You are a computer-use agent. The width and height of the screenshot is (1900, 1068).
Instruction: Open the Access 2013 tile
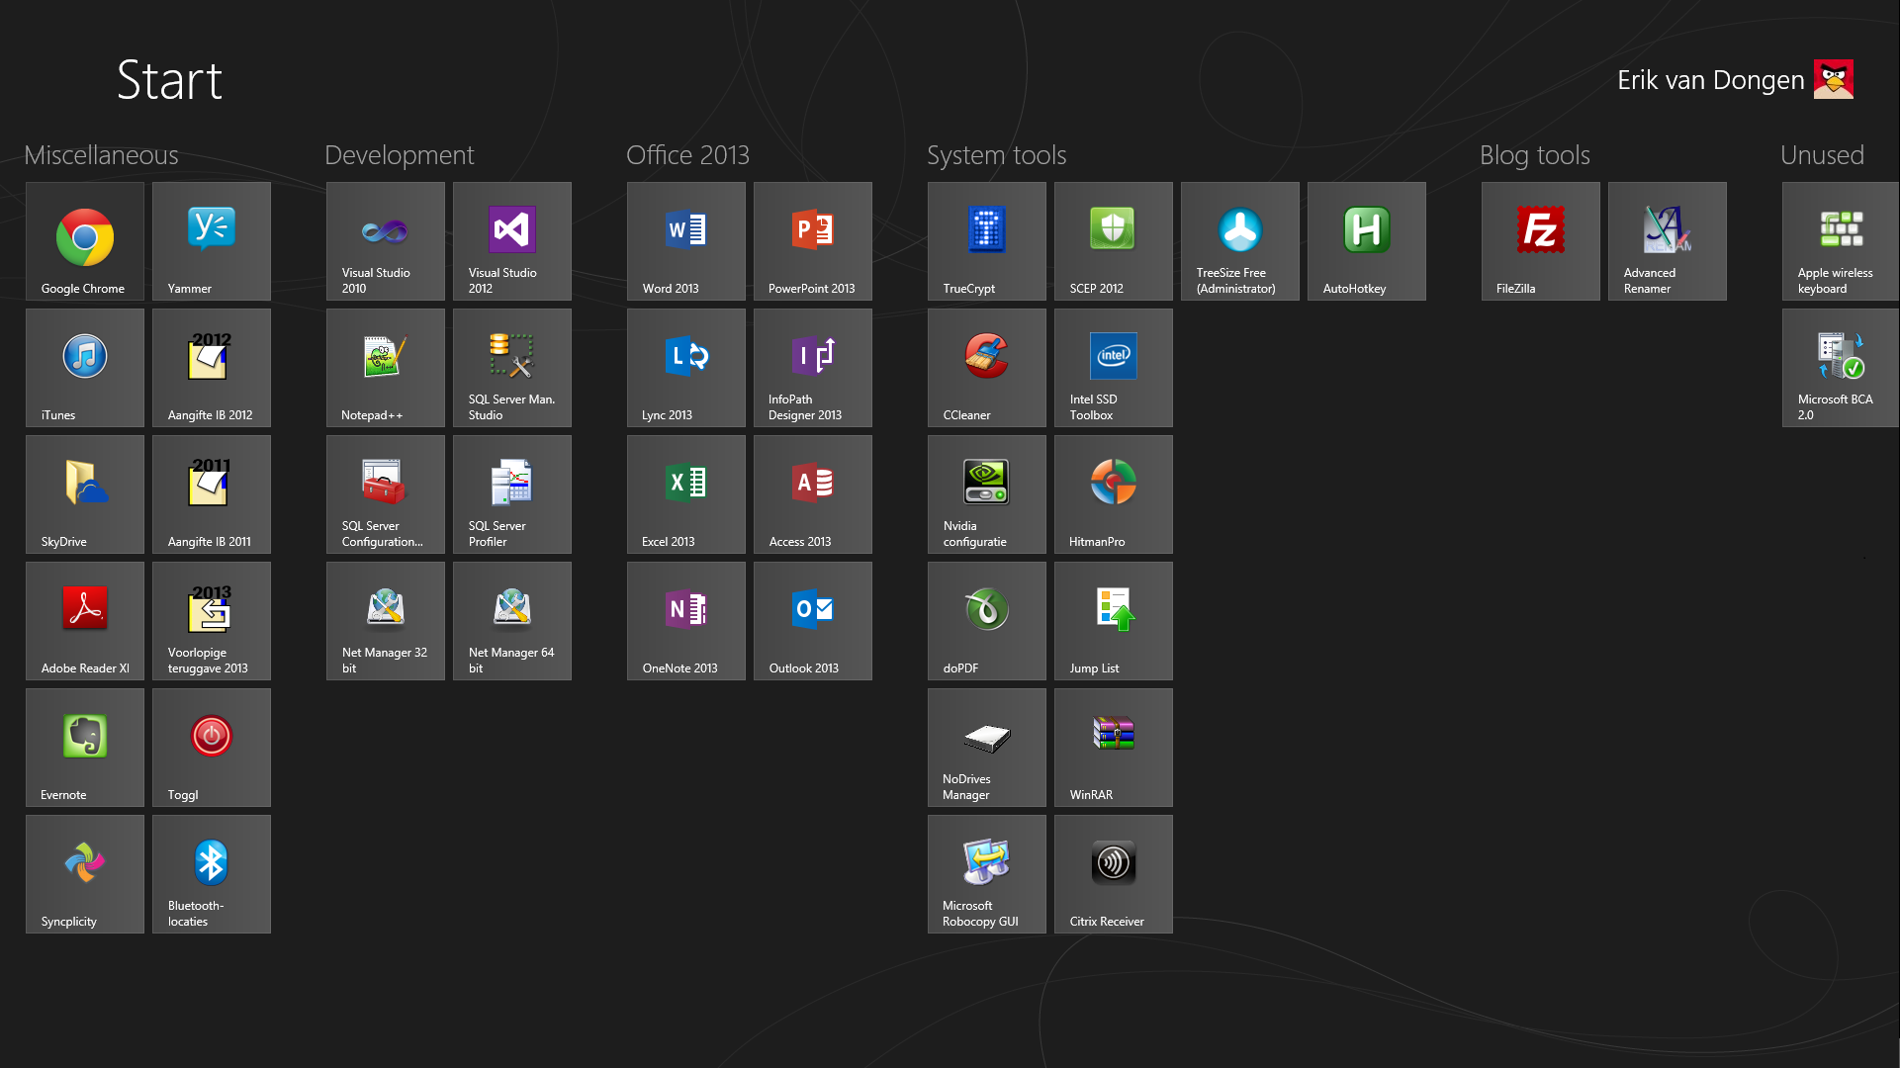pyautogui.click(x=813, y=494)
